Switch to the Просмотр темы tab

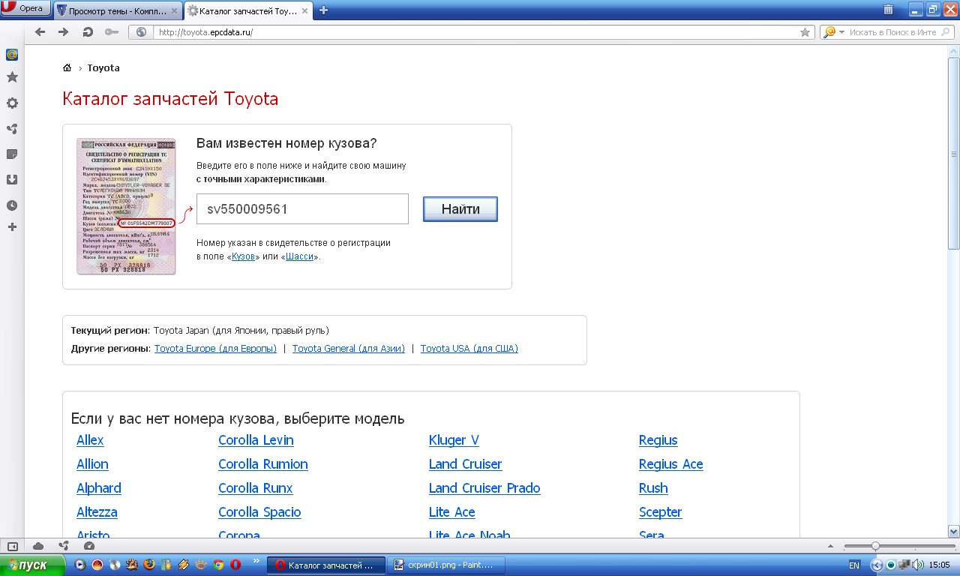pyautogui.click(x=118, y=10)
